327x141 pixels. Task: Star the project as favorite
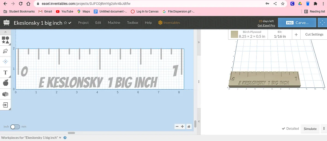coord(65,23)
